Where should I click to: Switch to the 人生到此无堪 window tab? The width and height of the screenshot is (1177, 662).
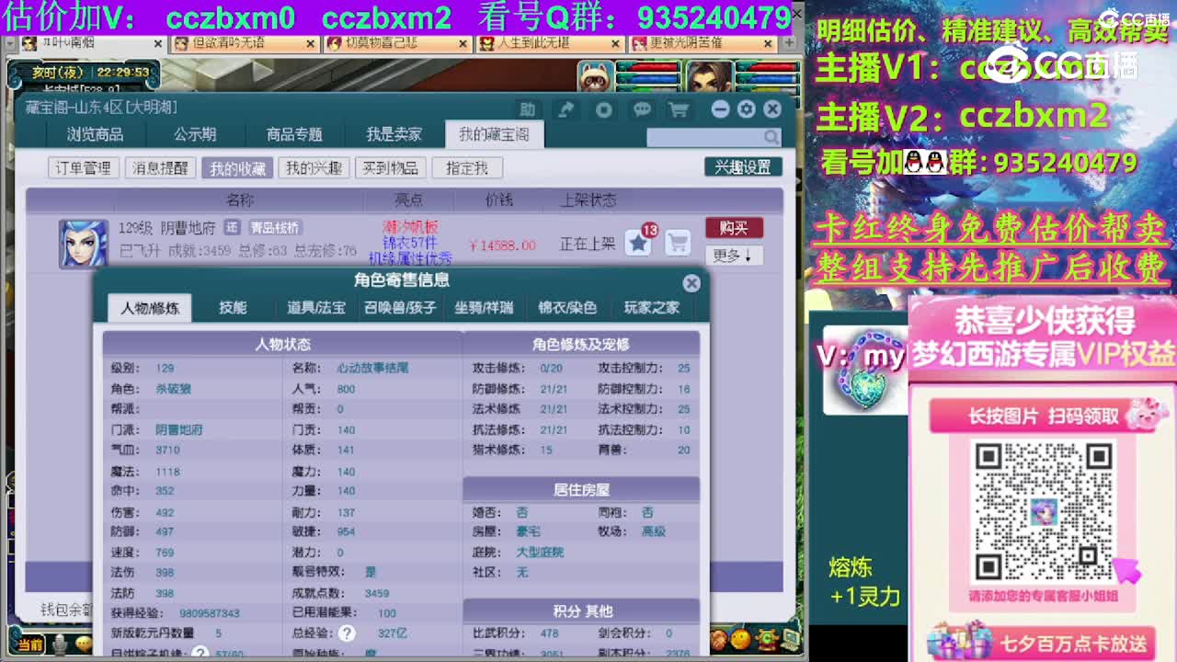click(x=551, y=43)
